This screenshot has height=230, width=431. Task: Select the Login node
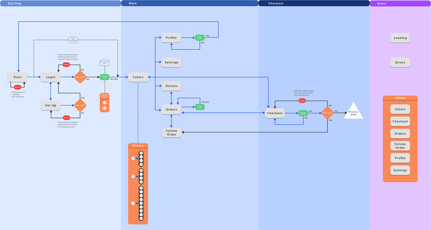(51, 77)
